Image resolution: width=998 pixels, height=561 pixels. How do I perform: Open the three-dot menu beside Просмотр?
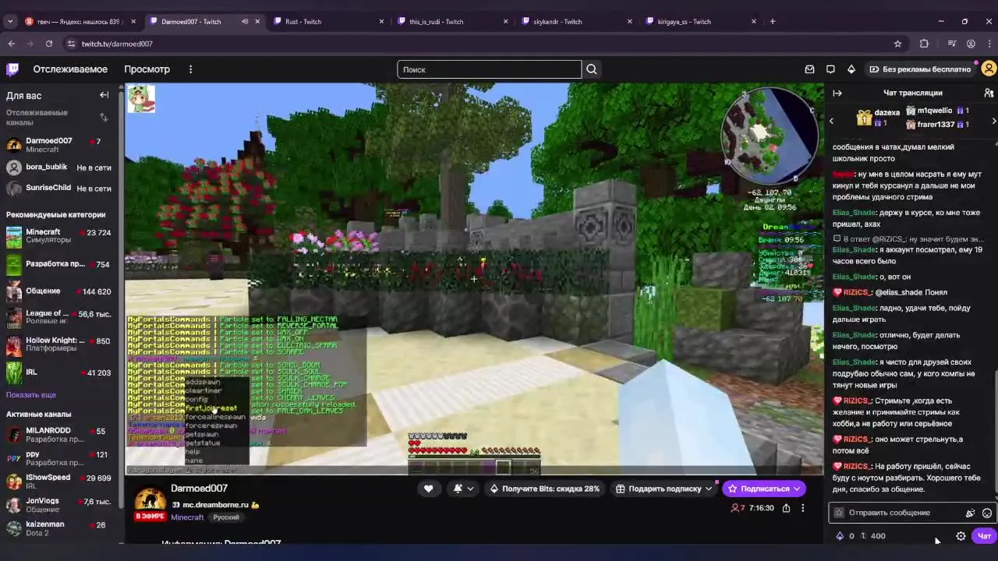click(x=190, y=69)
